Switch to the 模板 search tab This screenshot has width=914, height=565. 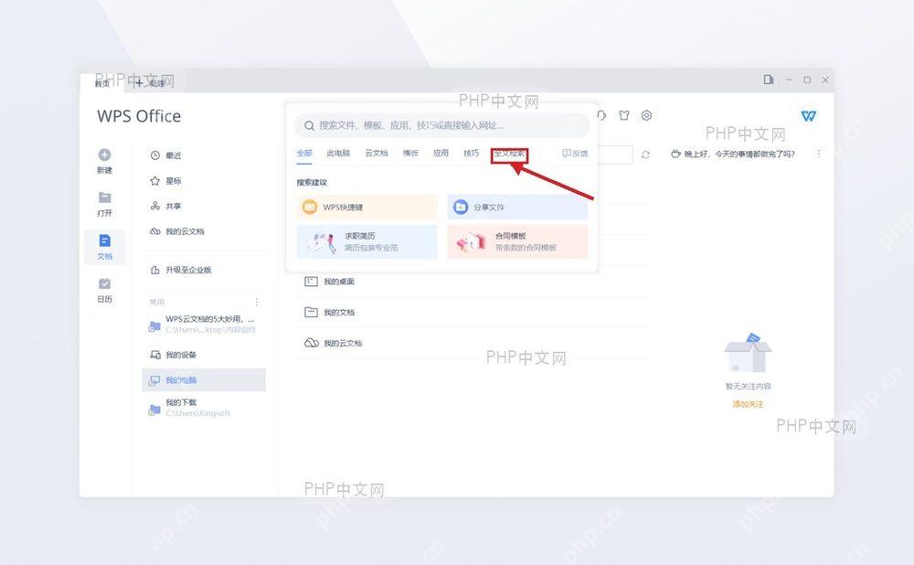[x=410, y=154]
